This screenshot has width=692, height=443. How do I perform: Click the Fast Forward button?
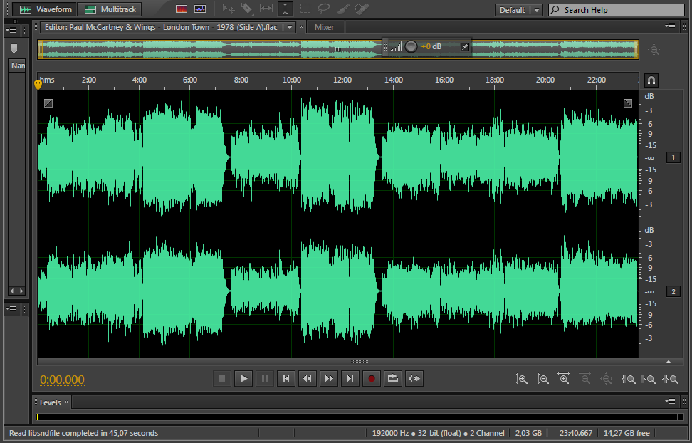[329, 378]
